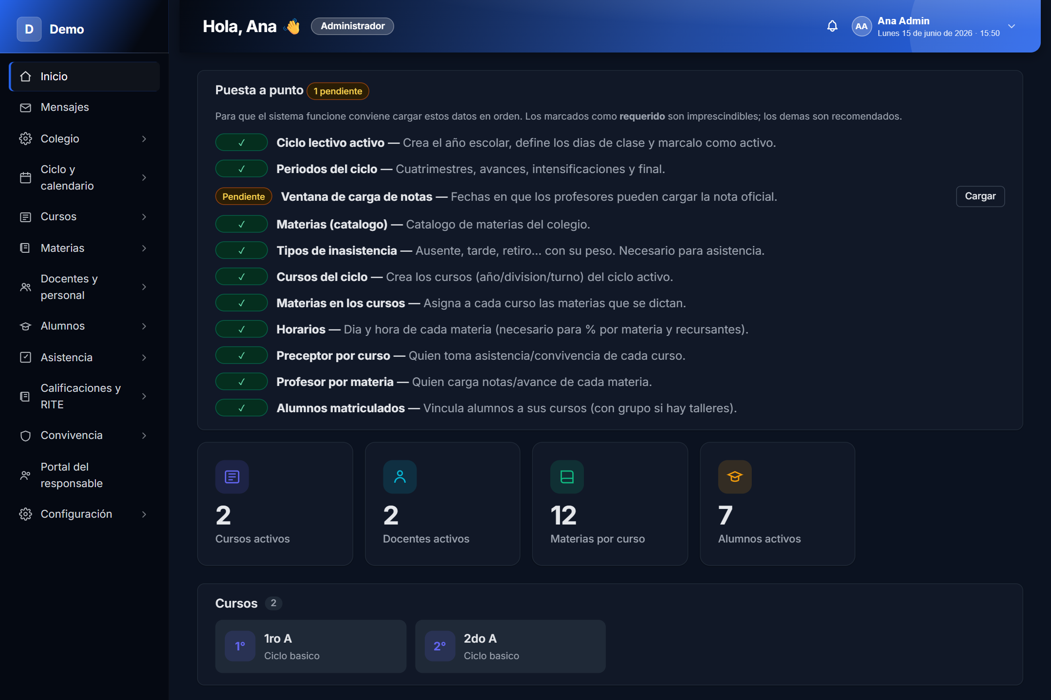Image resolution: width=1051 pixels, height=700 pixels.
Task: Click the Alumnos activos graduation cap icon
Action: tap(735, 477)
